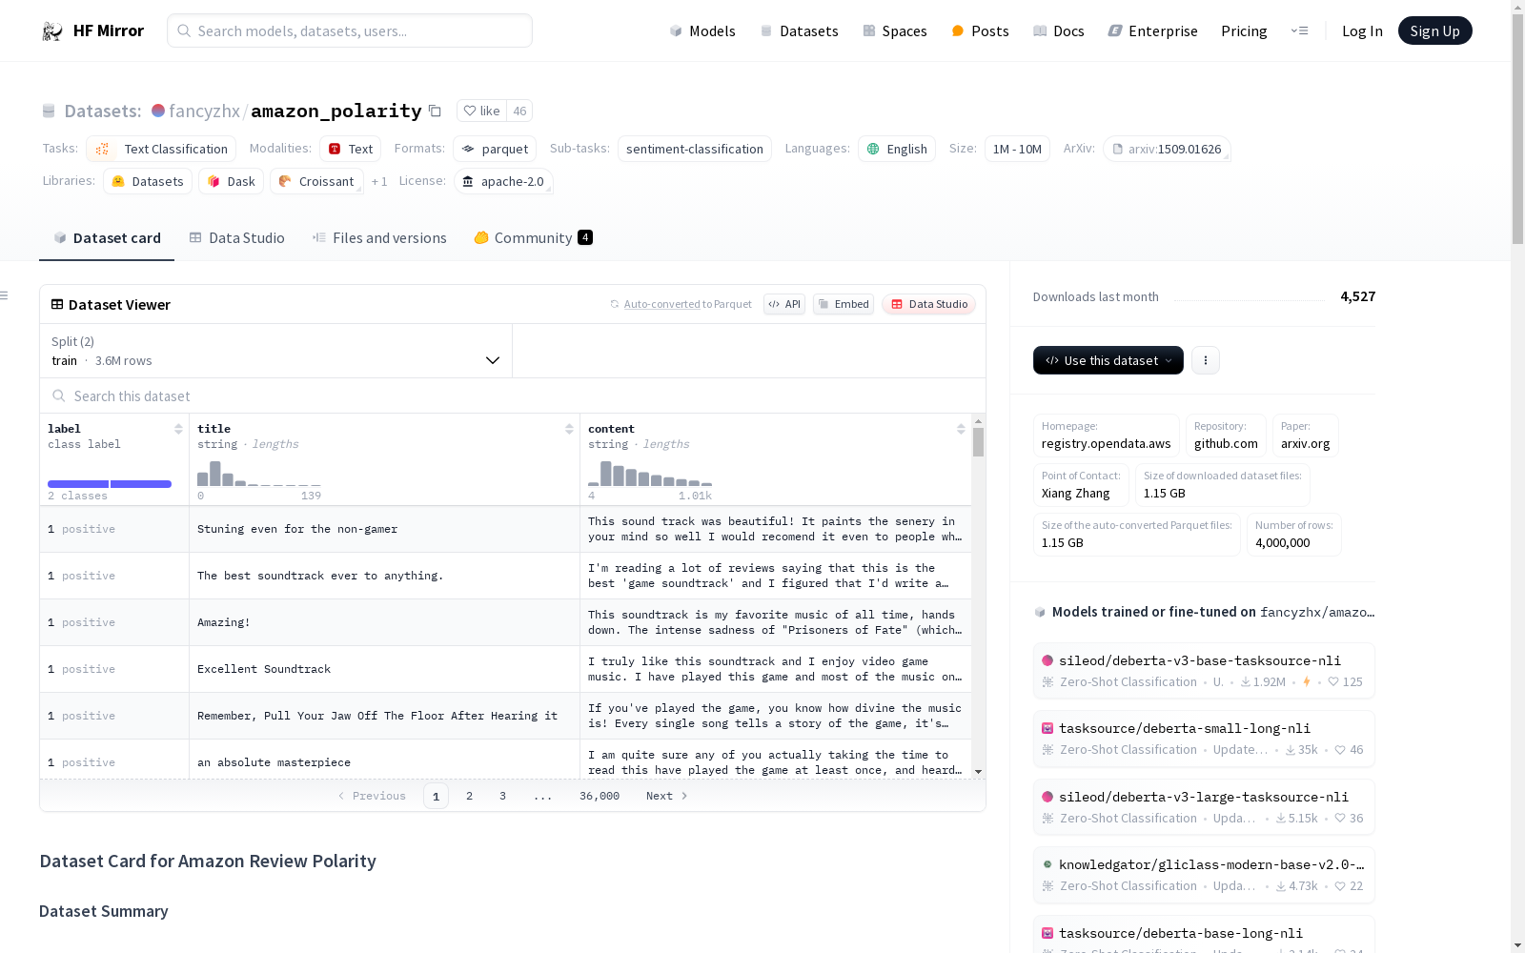Click the Embed button
The image size is (1525, 953).
(844, 304)
